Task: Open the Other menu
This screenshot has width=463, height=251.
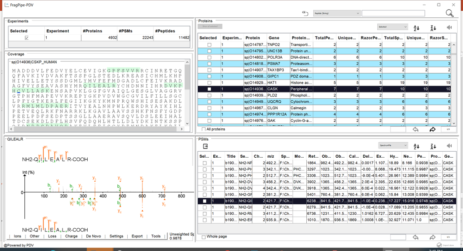Action: tap(34, 236)
